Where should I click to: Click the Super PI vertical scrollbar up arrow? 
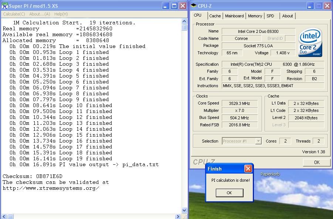pyautogui.click(x=184, y=21)
